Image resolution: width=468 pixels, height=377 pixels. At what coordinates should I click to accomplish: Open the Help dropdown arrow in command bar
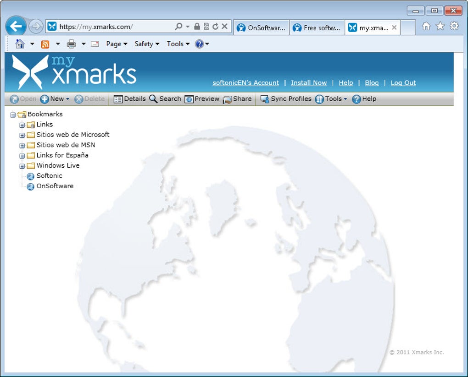coord(207,44)
